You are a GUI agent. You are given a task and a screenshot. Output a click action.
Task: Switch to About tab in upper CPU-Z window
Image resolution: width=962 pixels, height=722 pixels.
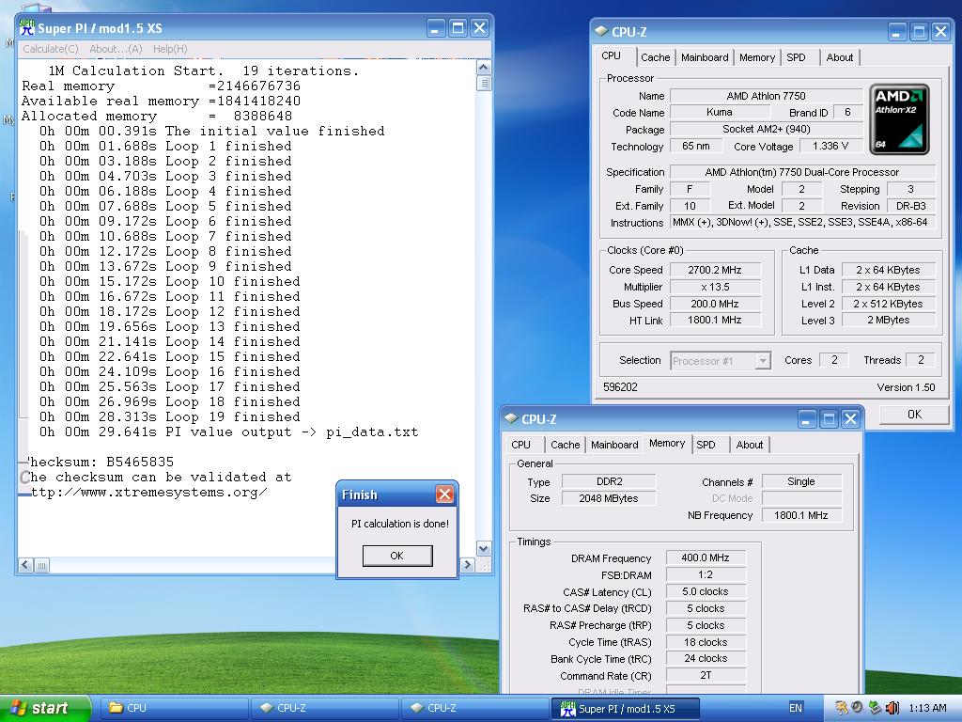[x=839, y=57]
